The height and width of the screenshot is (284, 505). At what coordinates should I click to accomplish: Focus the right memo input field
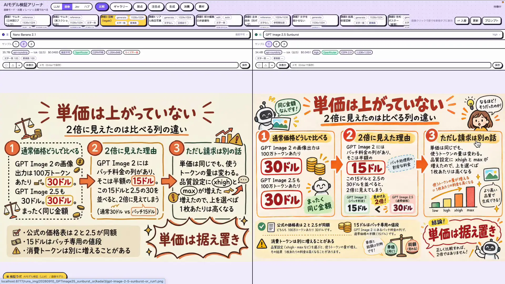click(x=390, y=65)
